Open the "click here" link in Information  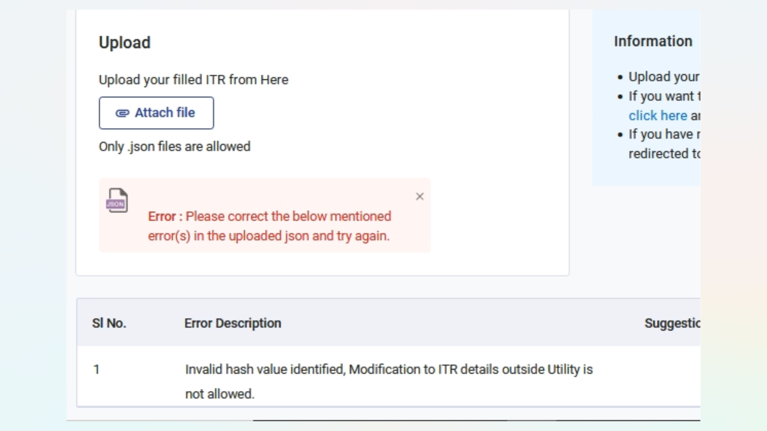[x=658, y=115]
